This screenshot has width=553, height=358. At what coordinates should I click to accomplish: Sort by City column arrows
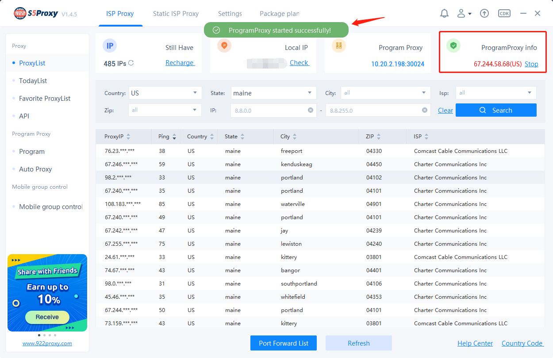[x=295, y=137]
